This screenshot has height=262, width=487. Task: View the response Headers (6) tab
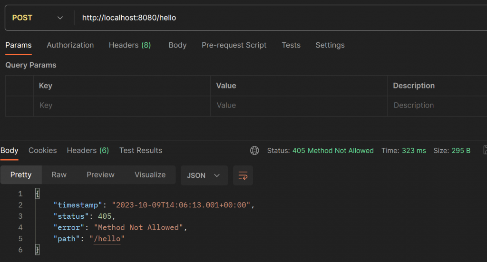click(x=88, y=150)
